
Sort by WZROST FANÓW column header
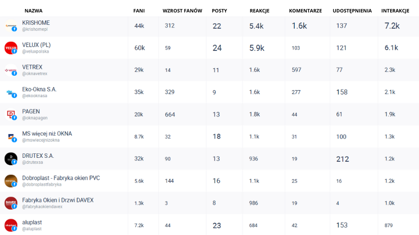(182, 10)
